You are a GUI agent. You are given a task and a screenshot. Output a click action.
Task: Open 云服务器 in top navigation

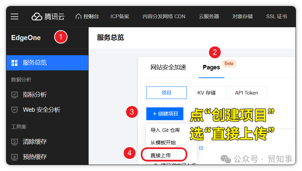[209, 16]
